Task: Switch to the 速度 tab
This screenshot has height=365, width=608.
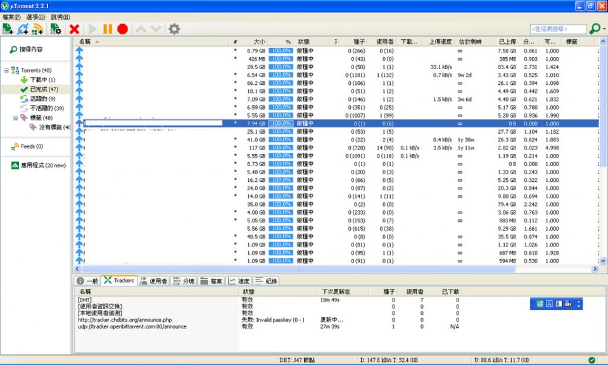Action: tap(239, 281)
